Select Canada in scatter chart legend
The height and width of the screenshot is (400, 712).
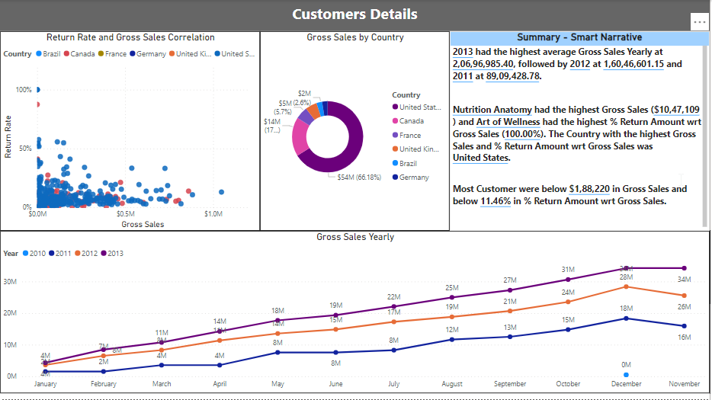pyautogui.click(x=79, y=53)
